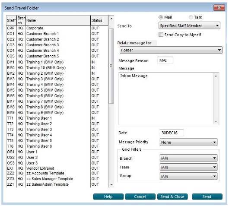Open the Branch grid filter dropdown
The width and height of the screenshot is (229, 206).
(188, 158)
